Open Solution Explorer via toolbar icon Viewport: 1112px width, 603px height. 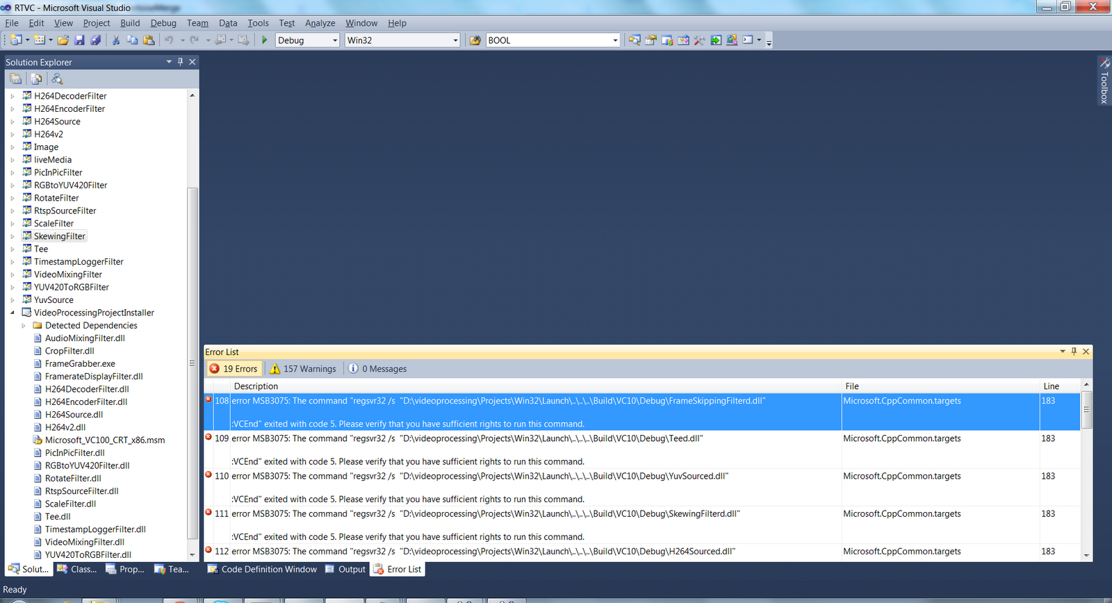(635, 40)
